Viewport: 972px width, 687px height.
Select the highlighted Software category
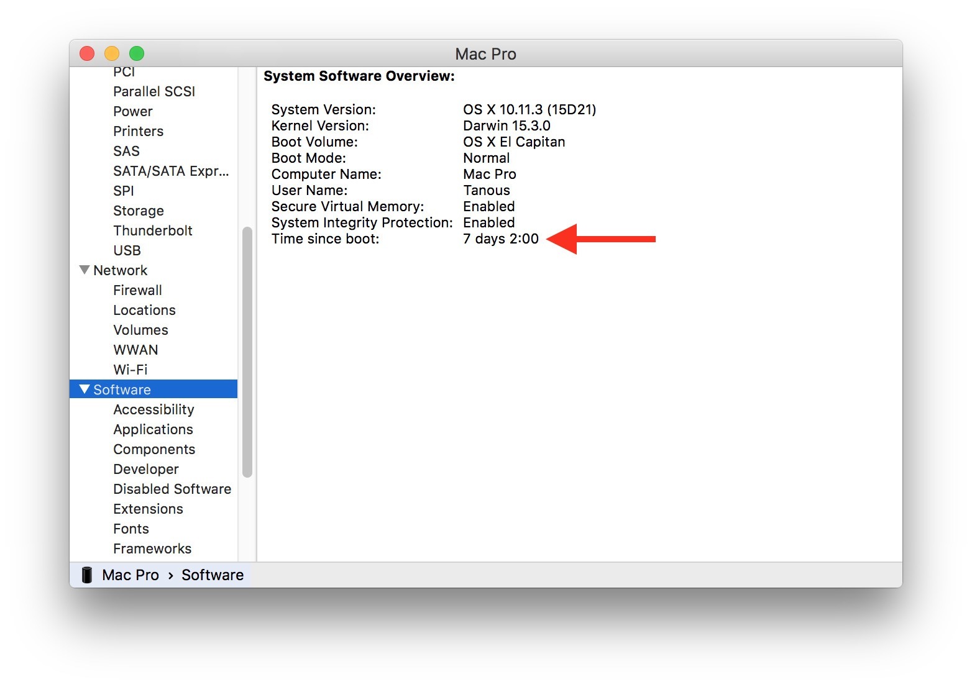point(154,389)
